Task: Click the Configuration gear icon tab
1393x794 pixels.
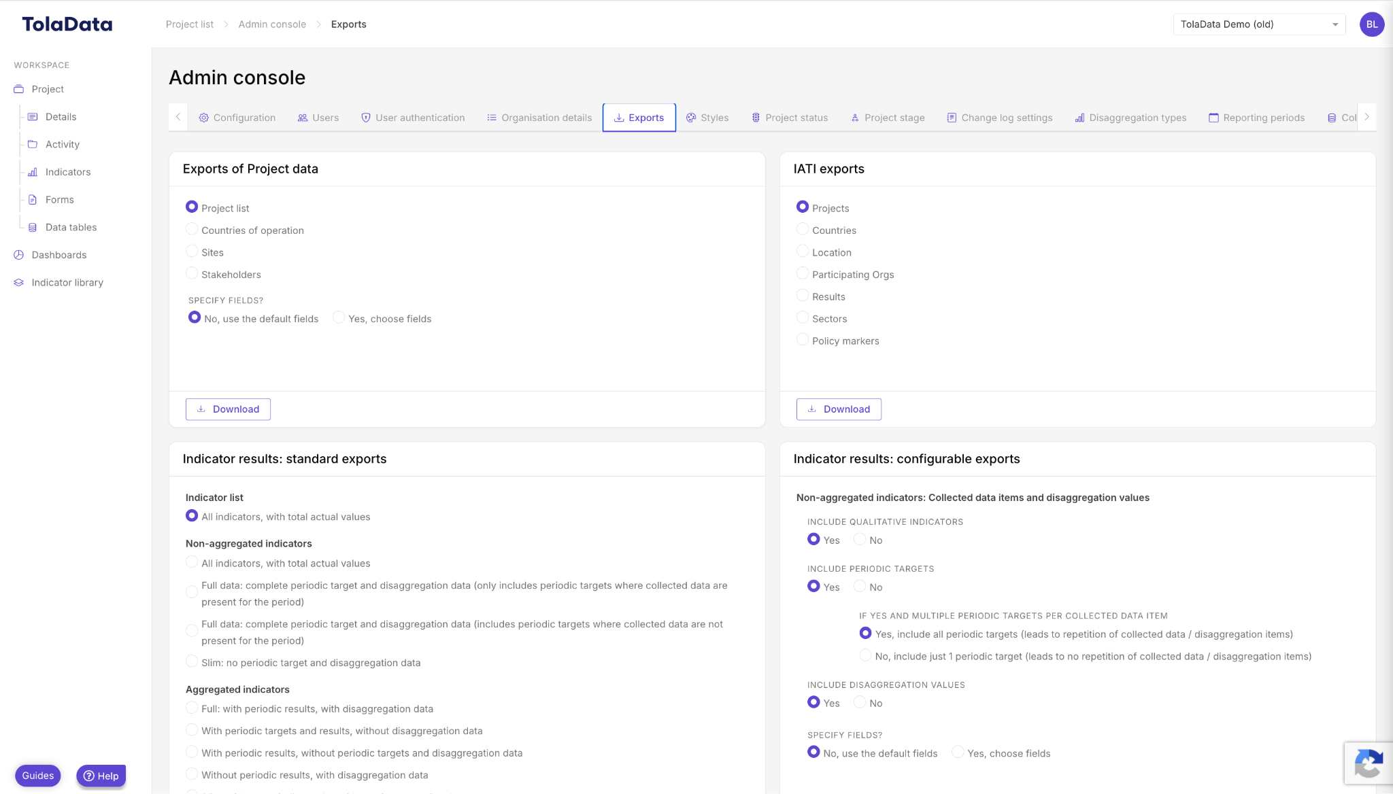Action: [204, 118]
